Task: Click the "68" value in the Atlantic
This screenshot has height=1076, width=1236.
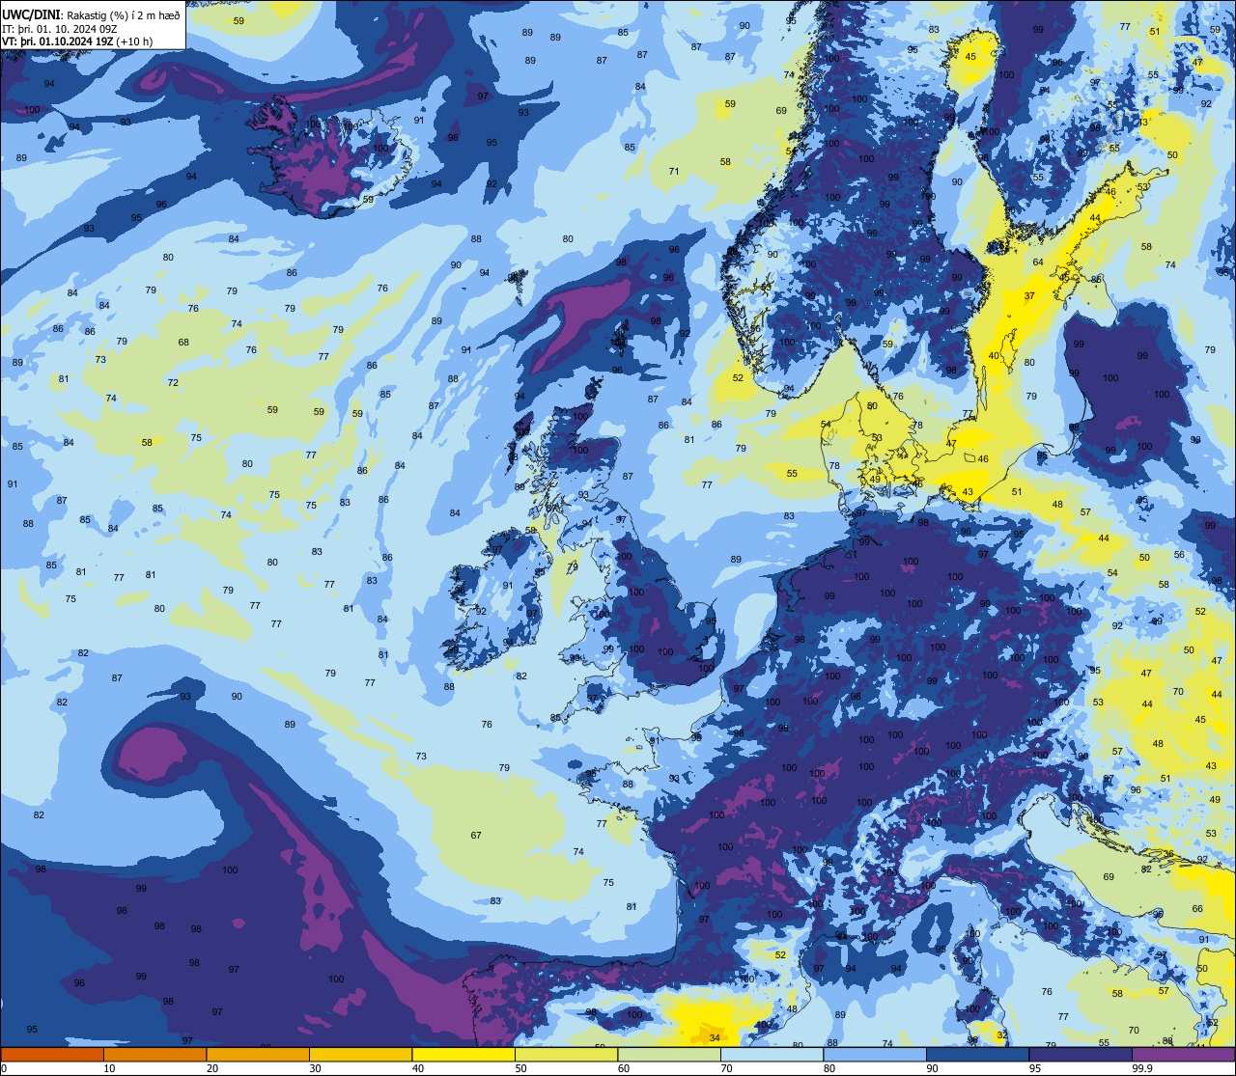Action: 183,342
